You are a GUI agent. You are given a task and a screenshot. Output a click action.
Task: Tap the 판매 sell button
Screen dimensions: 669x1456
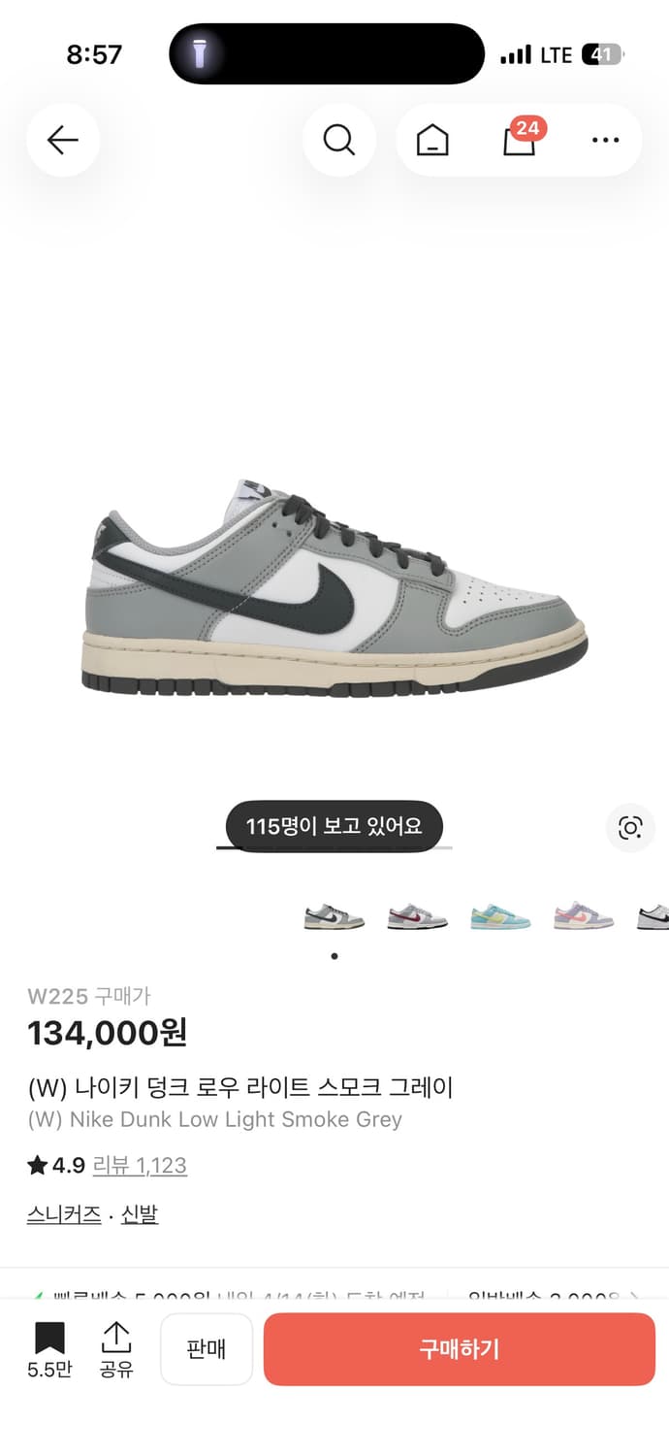pyautogui.click(x=207, y=1349)
